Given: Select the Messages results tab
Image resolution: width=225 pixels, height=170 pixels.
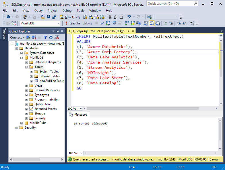Looking at the screenshot, I should click(x=78, y=114).
